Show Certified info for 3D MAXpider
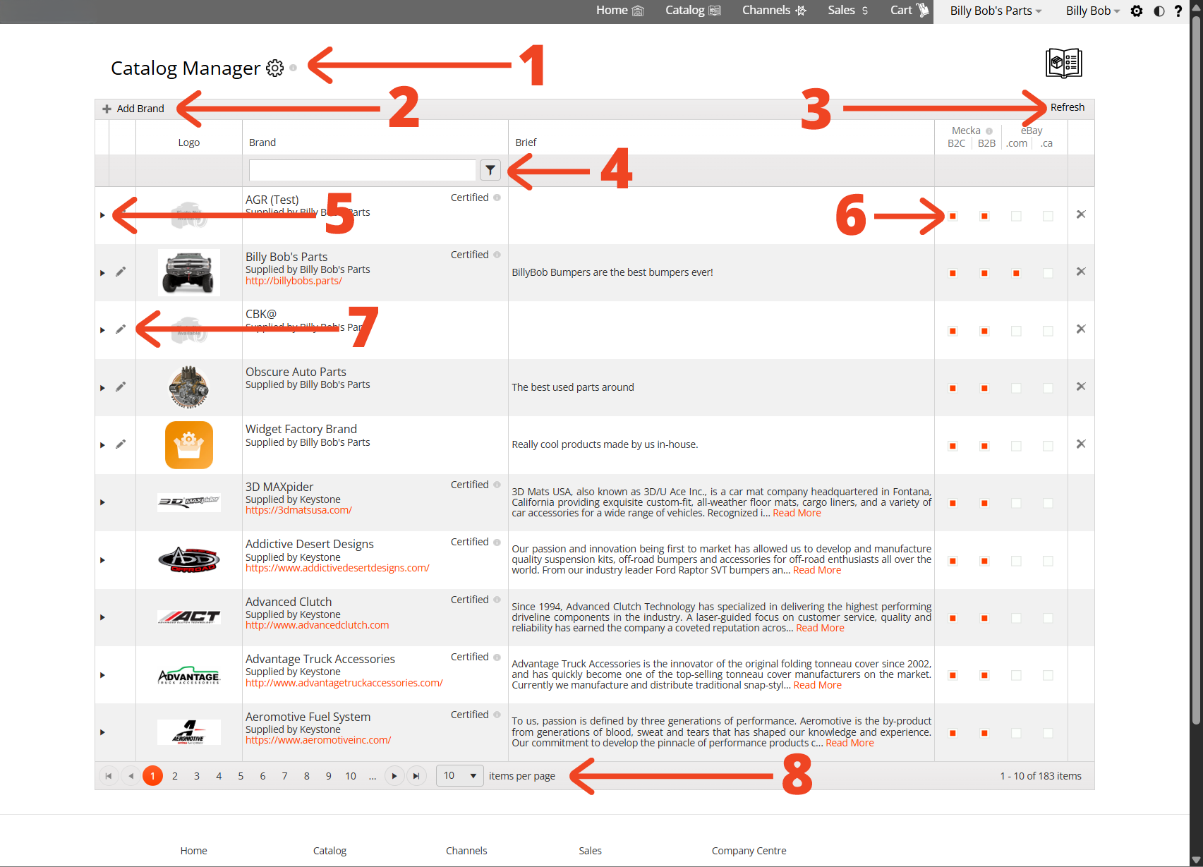The width and height of the screenshot is (1203, 867). click(497, 485)
